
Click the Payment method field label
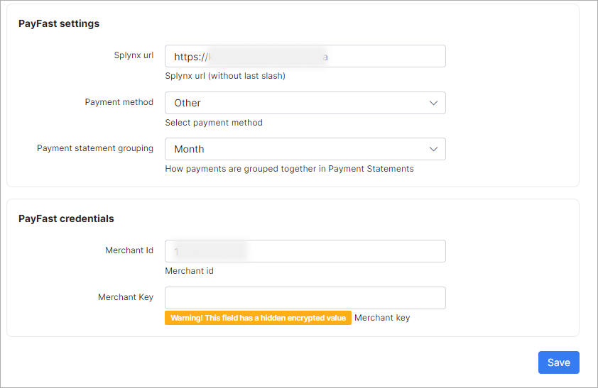pyautogui.click(x=119, y=102)
